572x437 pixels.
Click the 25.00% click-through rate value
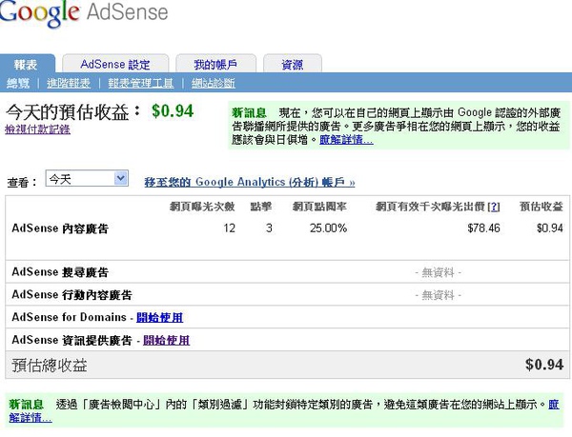(328, 228)
